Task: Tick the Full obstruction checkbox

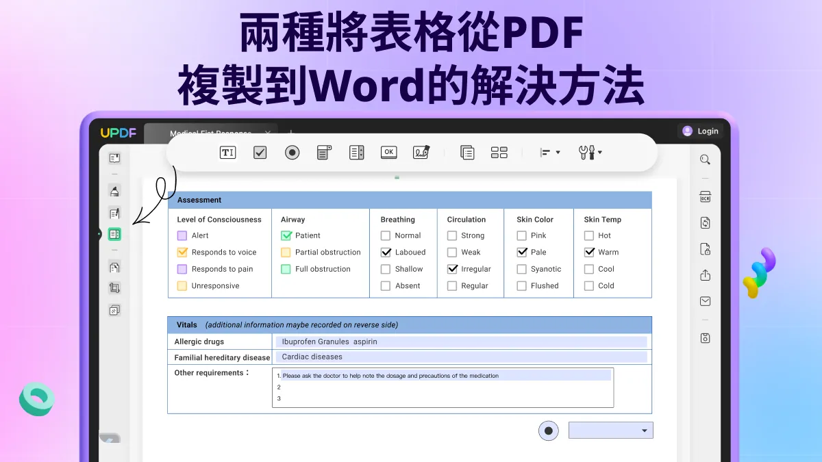Action: click(x=286, y=269)
